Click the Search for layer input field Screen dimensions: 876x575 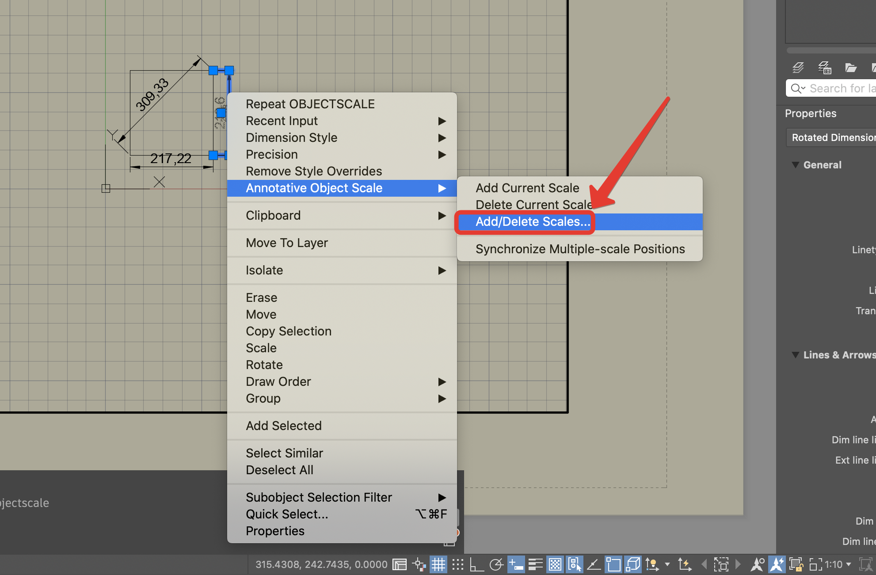[x=840, y=88]
